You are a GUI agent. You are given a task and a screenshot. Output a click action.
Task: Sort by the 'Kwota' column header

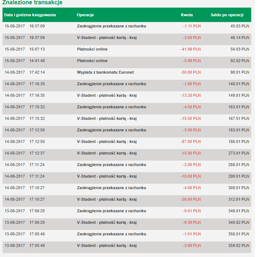point(187,15)
